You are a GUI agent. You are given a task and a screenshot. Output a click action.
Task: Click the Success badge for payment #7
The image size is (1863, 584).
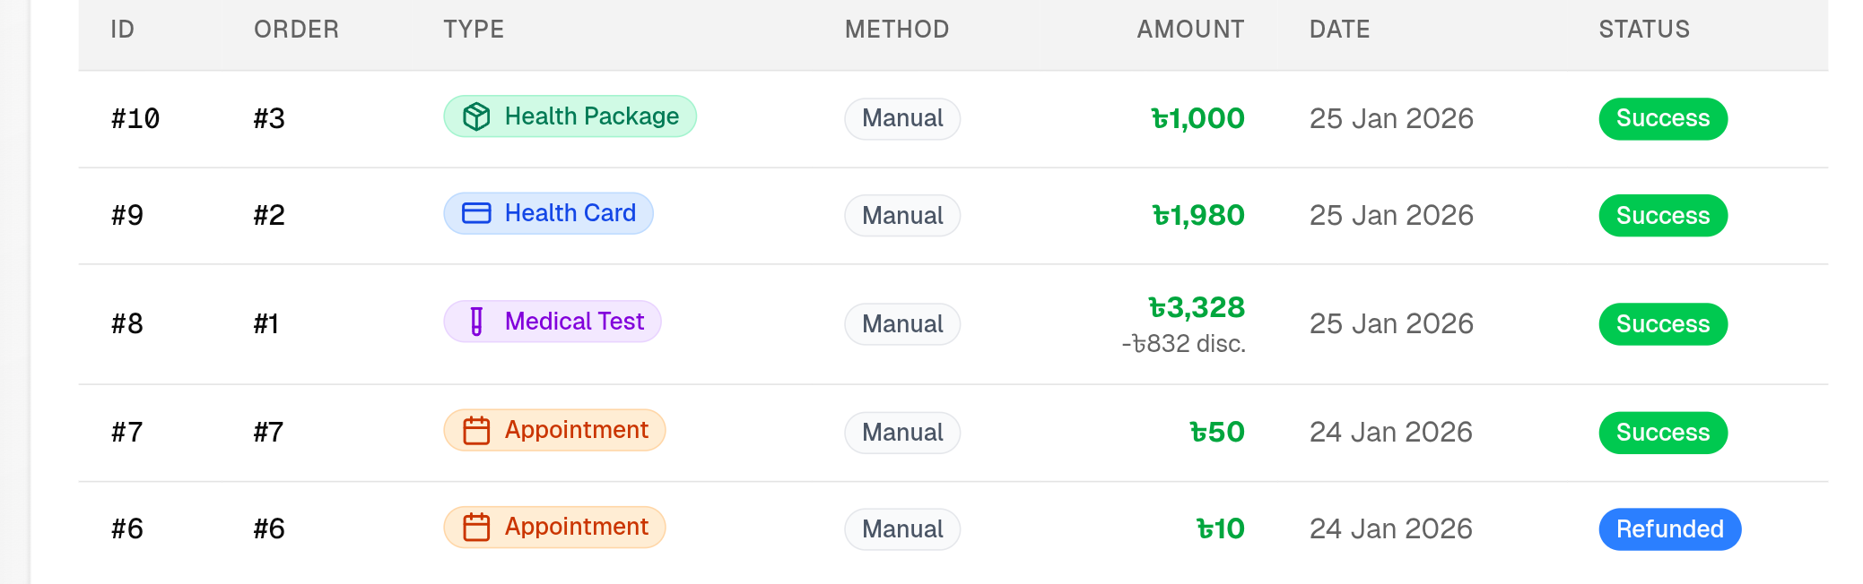pos(1663,433)
